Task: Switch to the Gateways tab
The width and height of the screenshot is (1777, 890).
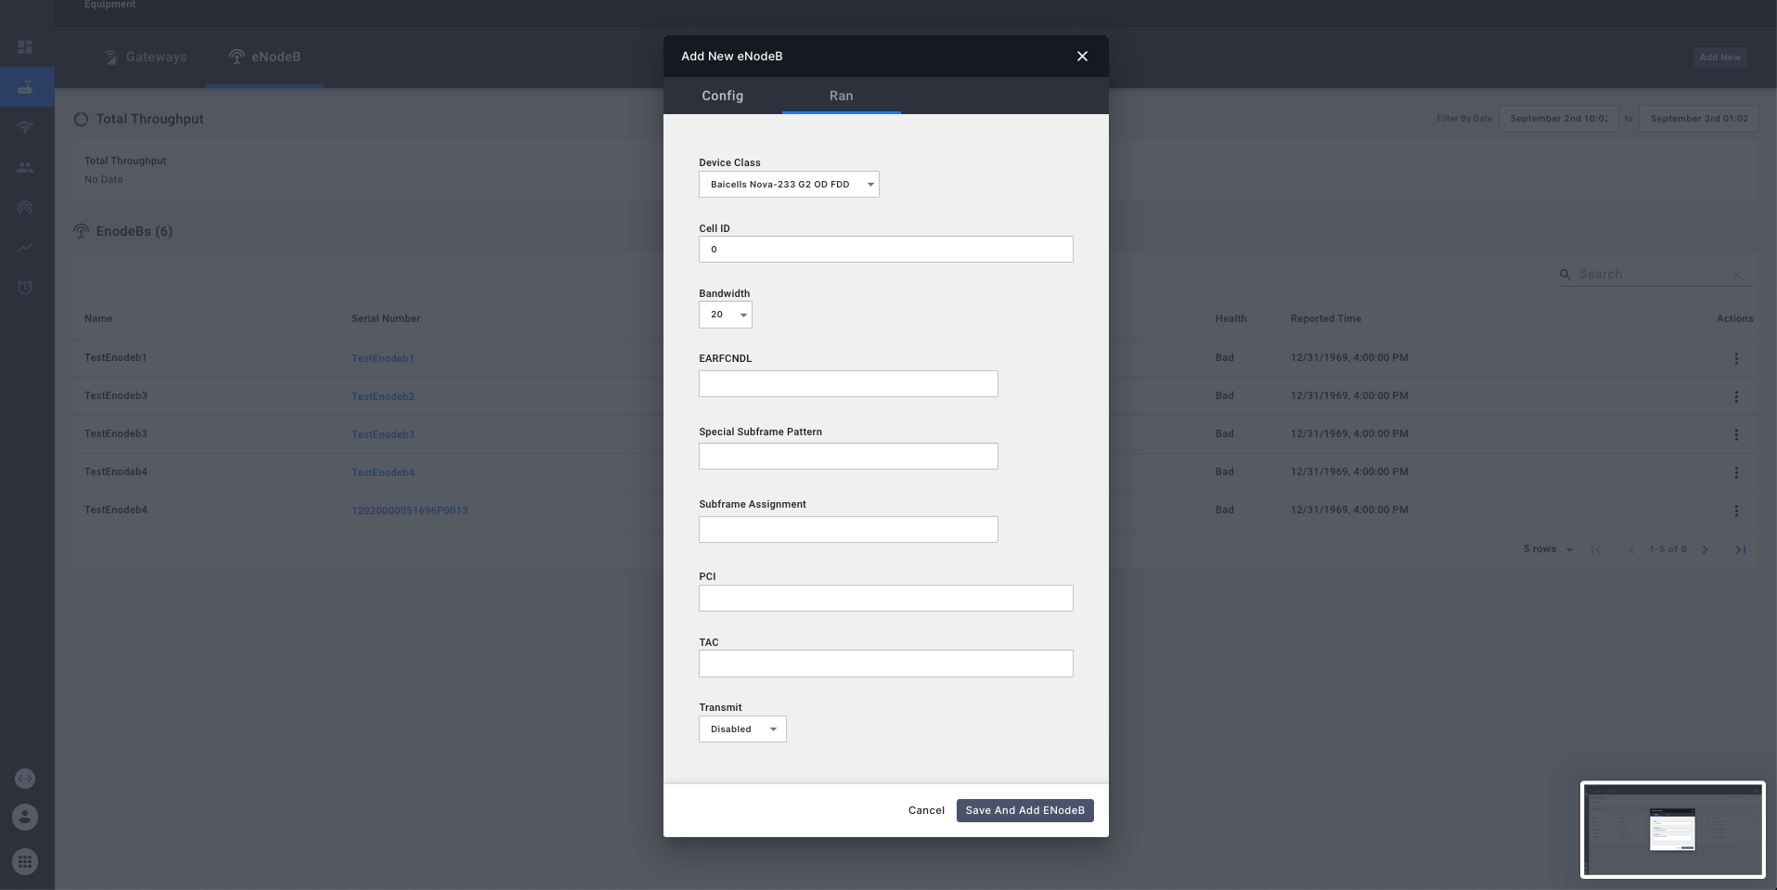Action: click(145, 57)
